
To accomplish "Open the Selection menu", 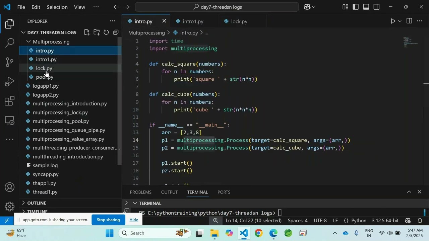I will click(x=57, y=7).
